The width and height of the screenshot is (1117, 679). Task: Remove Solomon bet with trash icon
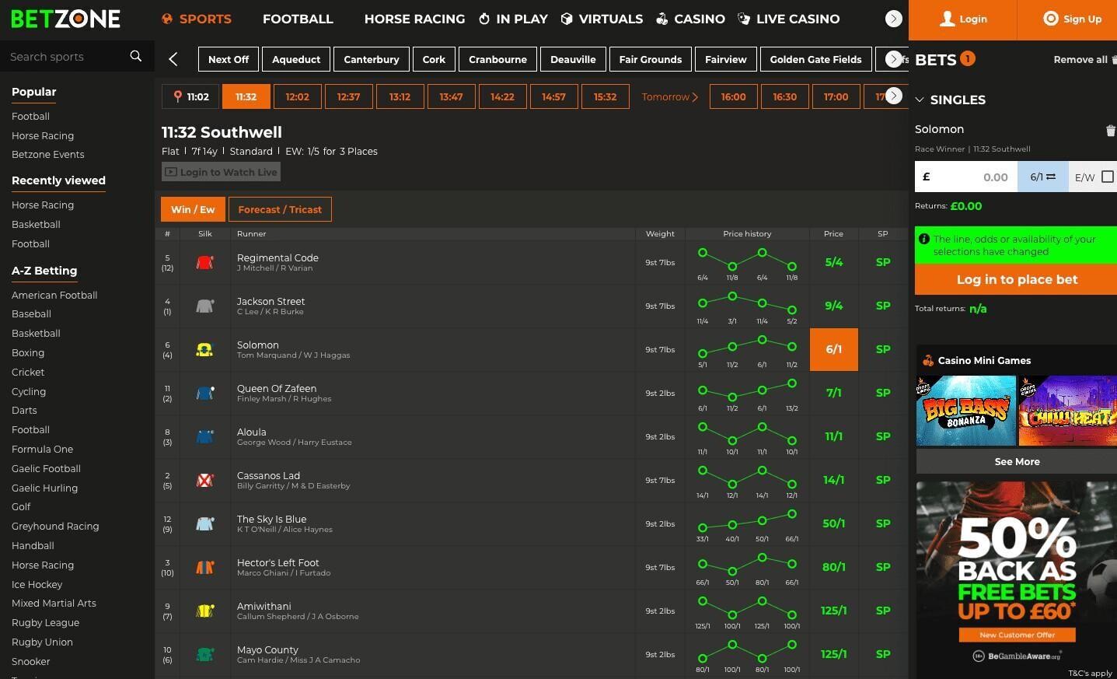pos(1110,131)
